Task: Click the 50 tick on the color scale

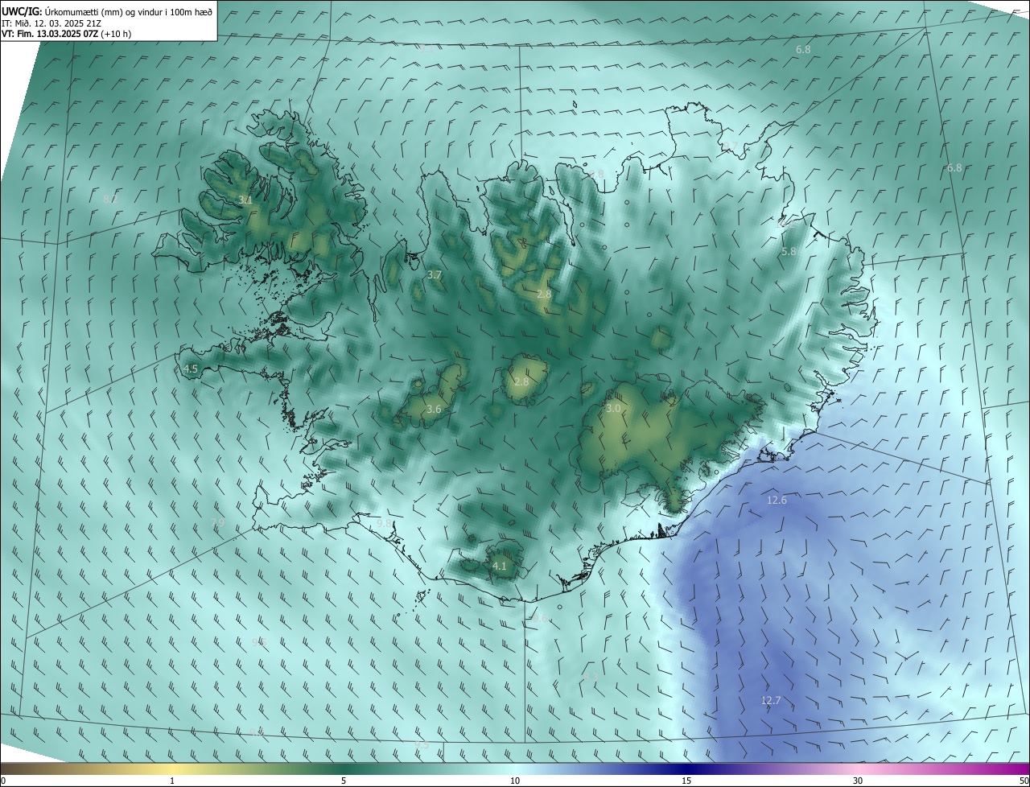Action: click(x=1024, y=781)
